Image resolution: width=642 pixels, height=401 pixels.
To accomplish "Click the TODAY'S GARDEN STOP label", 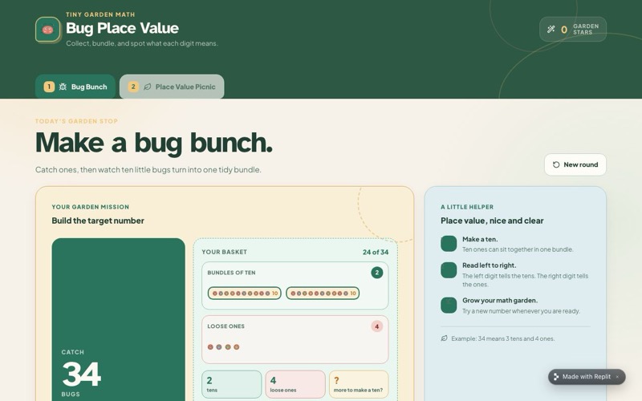I will click(76, 121).
